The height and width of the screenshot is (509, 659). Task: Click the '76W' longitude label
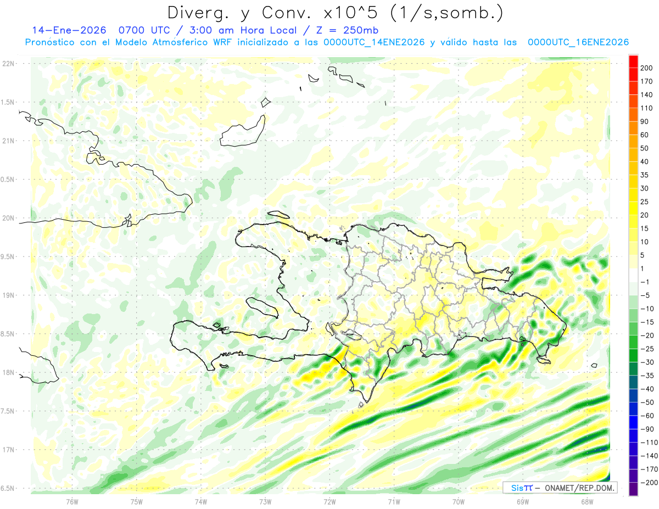(x=72, y=502)
